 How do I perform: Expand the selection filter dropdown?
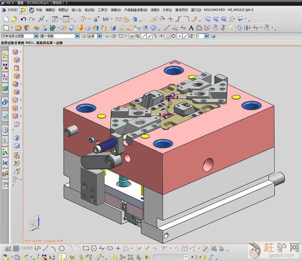click(36, 36)
